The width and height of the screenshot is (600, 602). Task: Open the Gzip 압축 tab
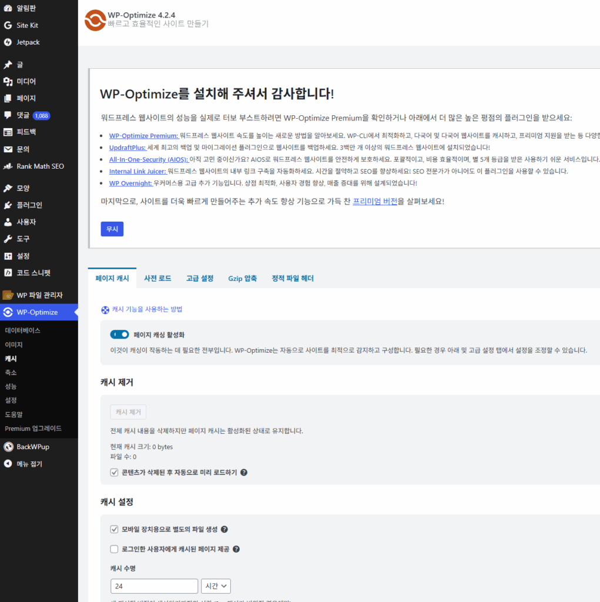242,278
